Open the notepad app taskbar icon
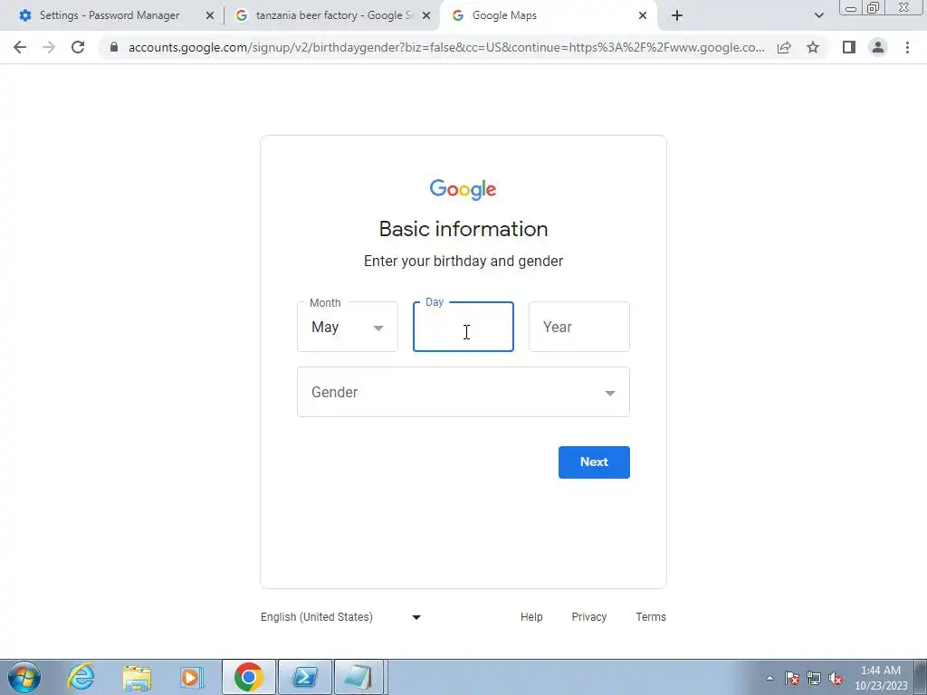The image size is (927, 695). click(x=359, y=677)
